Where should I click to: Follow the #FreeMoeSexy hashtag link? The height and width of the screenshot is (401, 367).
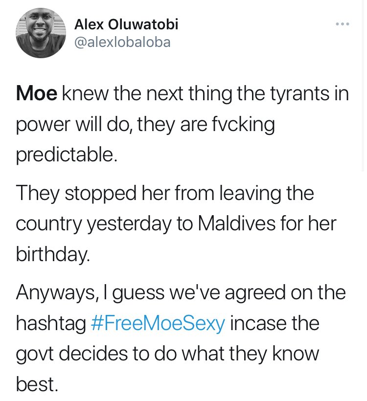158,323
